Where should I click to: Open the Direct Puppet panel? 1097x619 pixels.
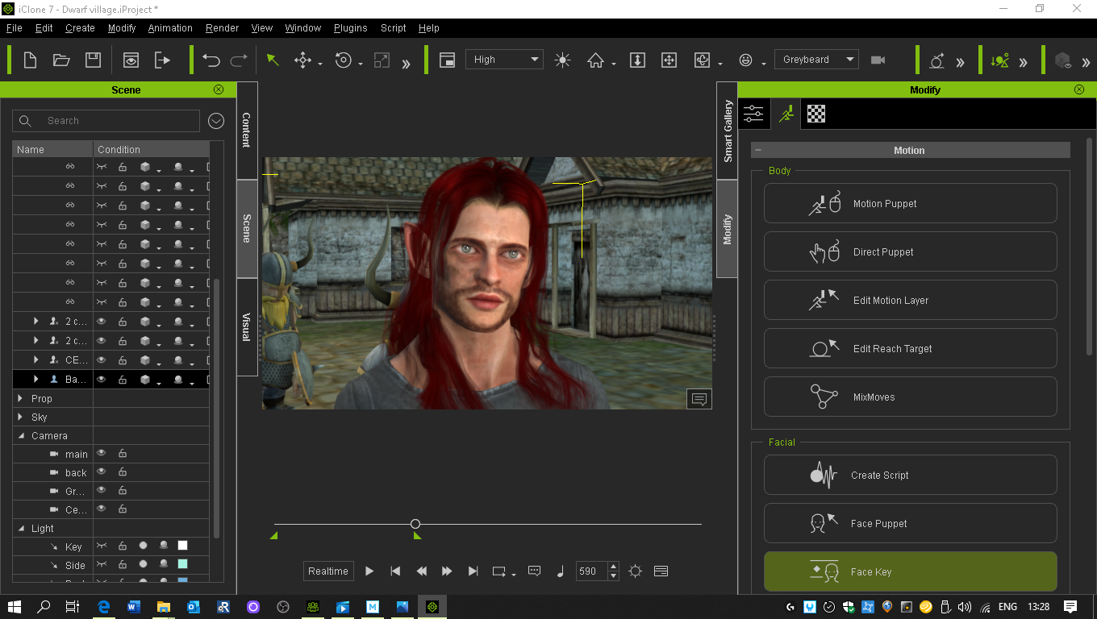910,252
